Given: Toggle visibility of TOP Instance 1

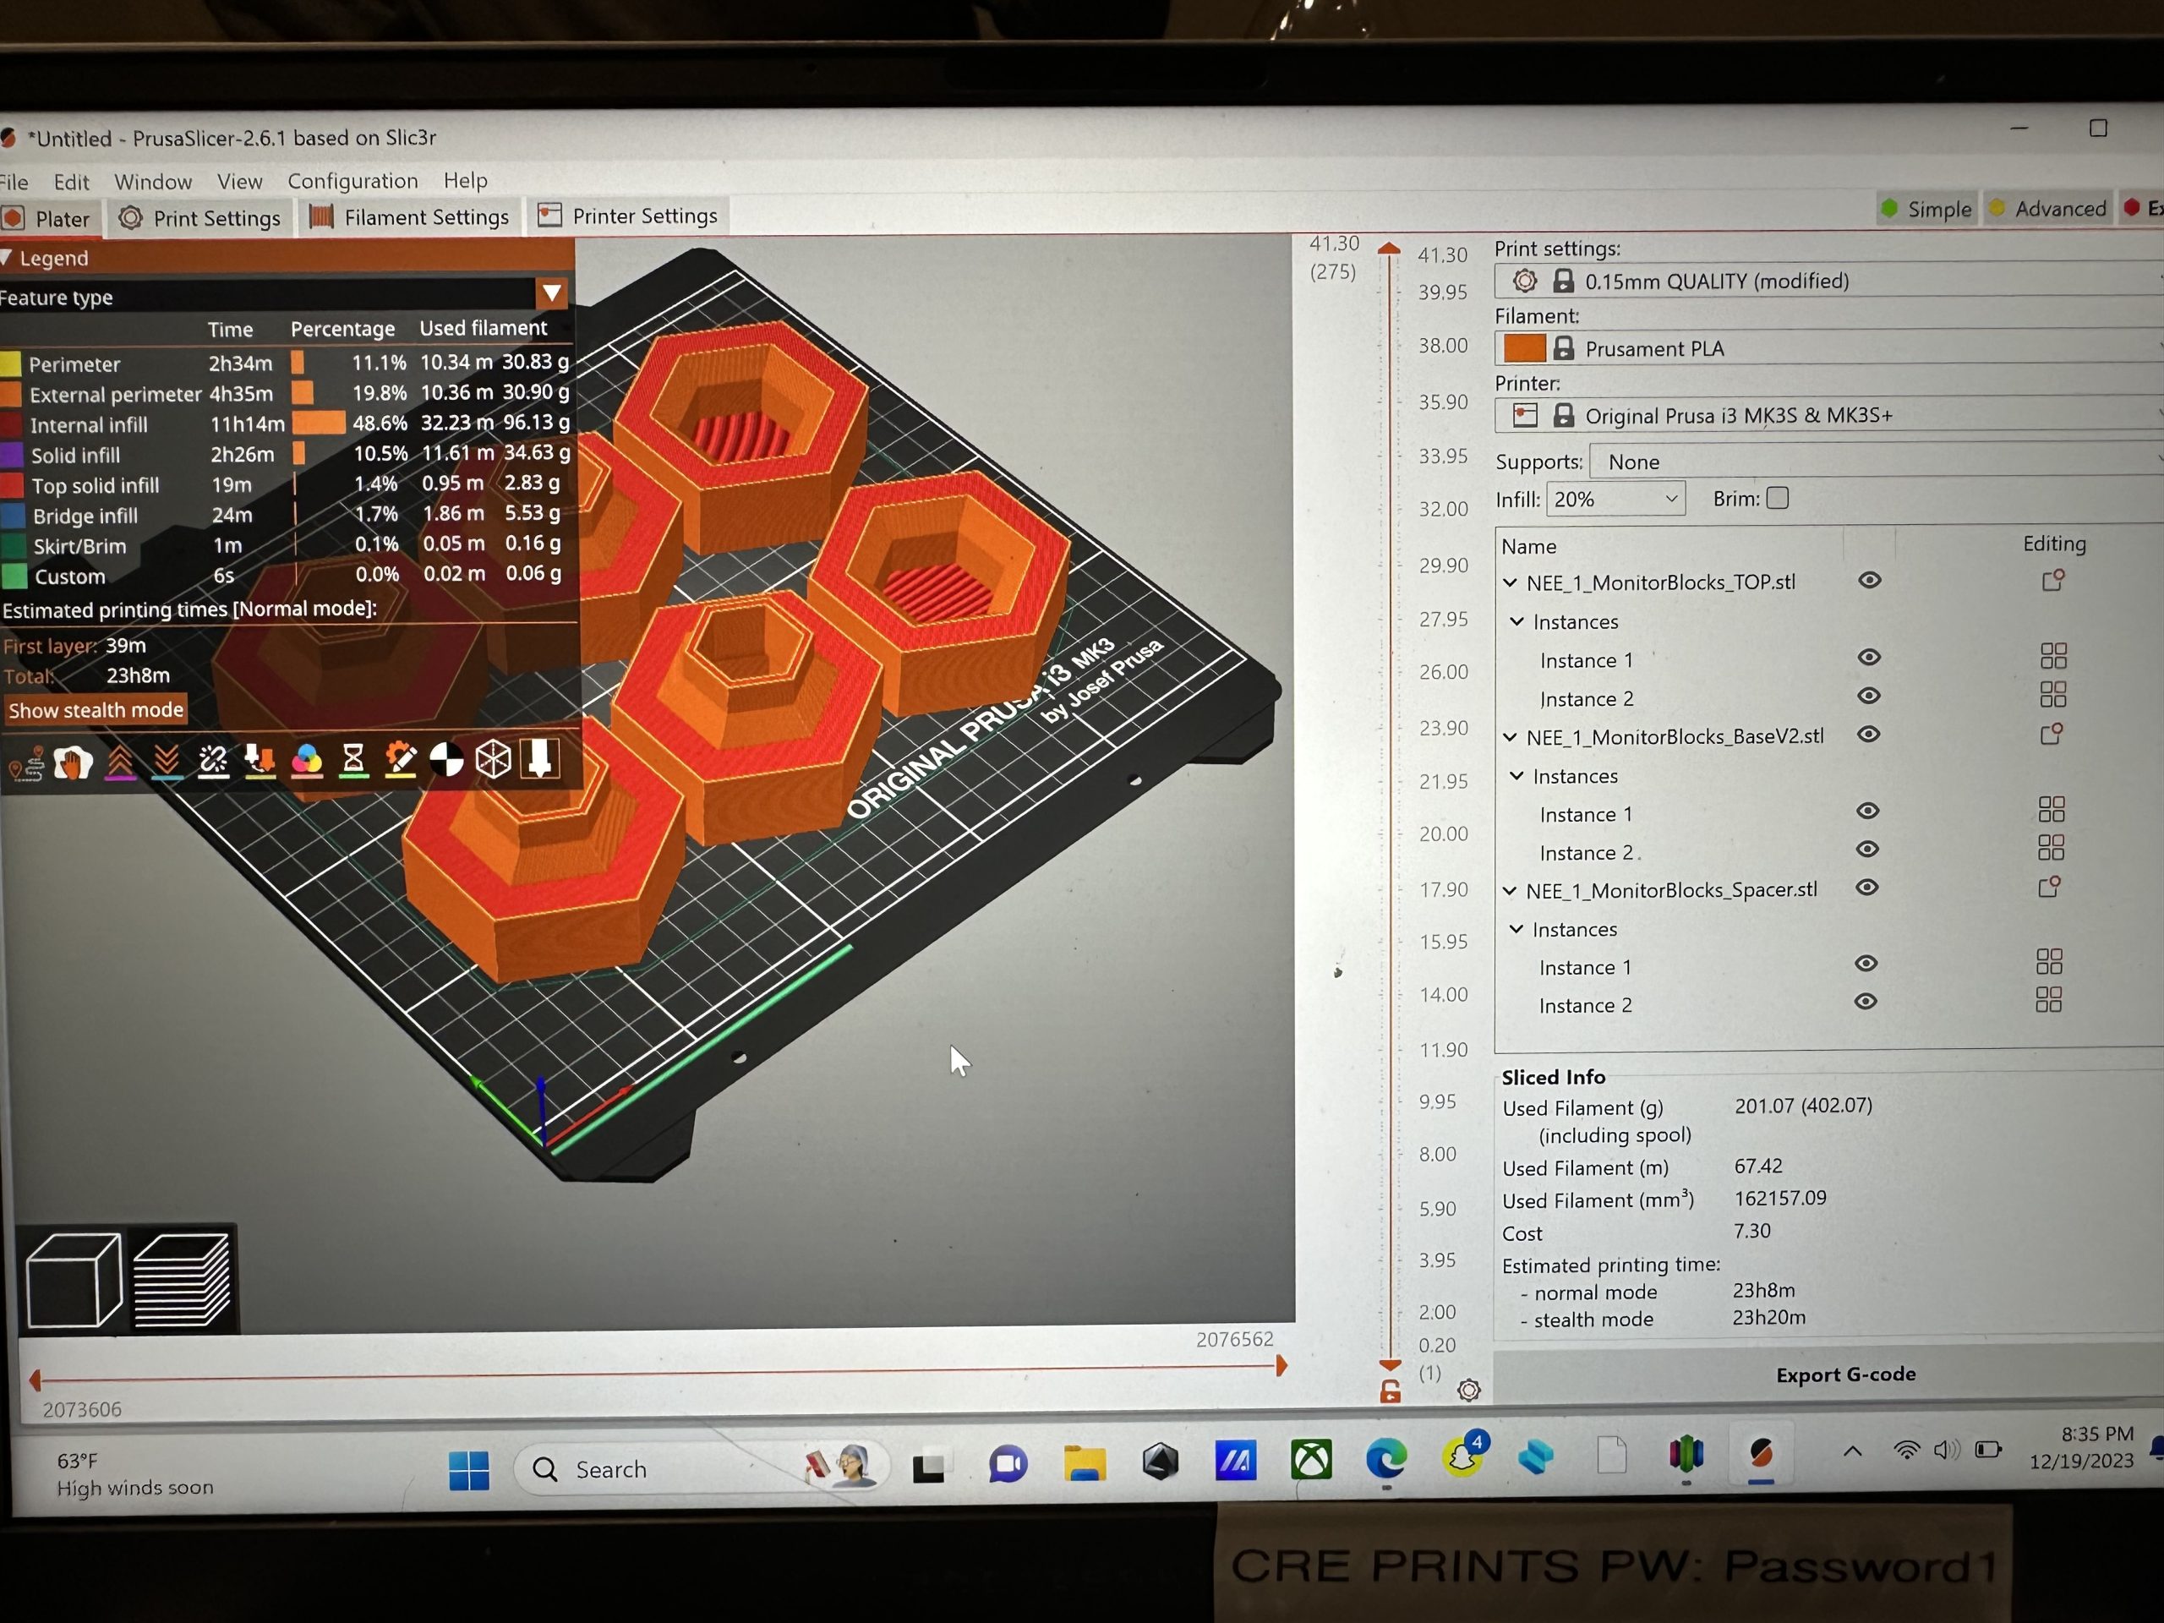Looking at the screenshot, I should pyautogui.click(x=1868, y=658).
